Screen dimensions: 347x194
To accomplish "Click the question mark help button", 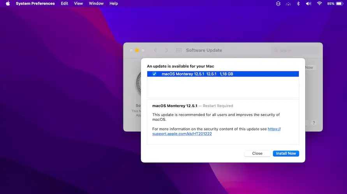I will click(314, 123).
